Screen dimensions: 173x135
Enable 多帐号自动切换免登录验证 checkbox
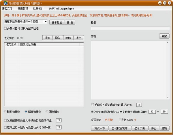(5, 28)
